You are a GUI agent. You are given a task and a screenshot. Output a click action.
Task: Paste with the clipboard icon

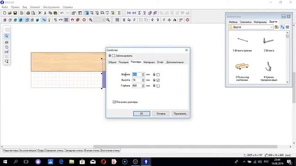point(55,13)
